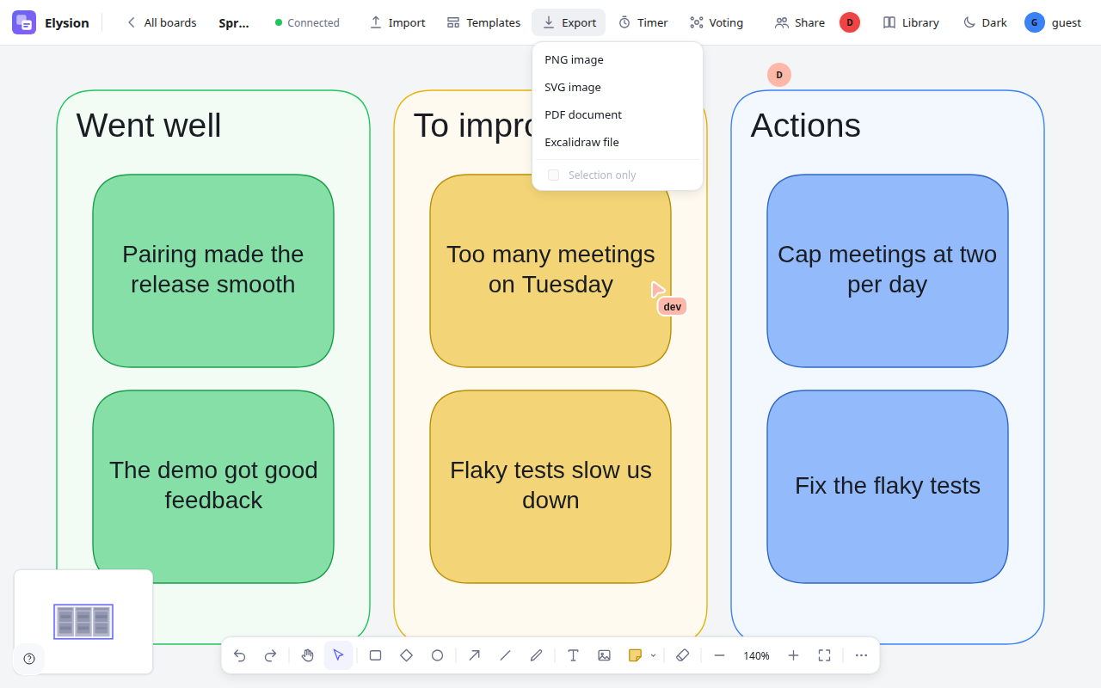
Task: Choose PNG image export option
Action: (x=618, y=59)
